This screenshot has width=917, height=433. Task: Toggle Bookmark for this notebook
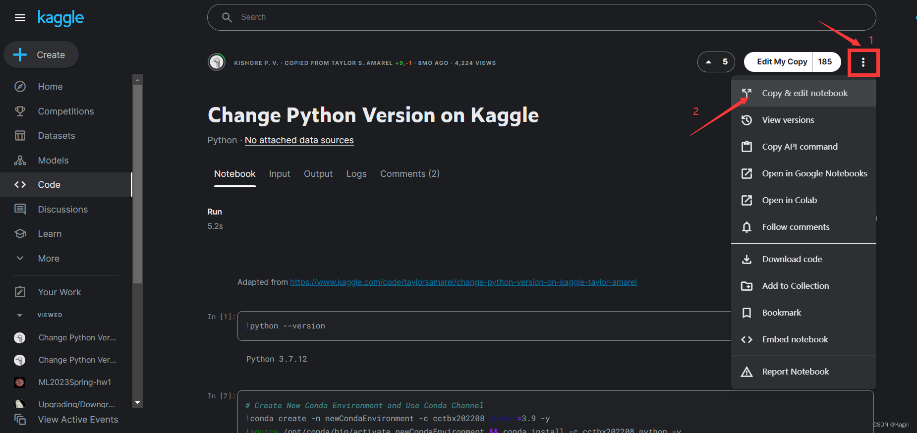[x=781, y=313]
